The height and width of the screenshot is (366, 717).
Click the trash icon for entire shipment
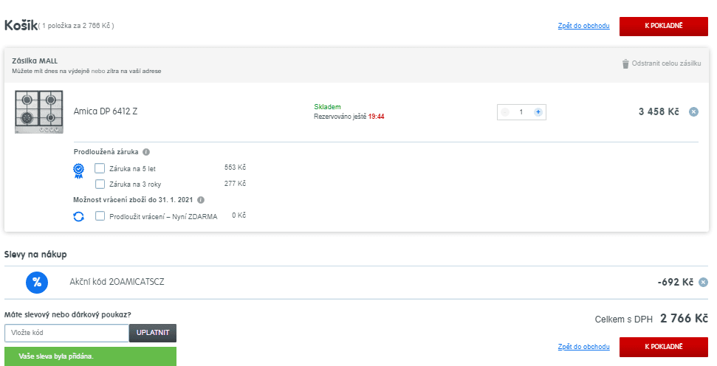pos(625,63)
